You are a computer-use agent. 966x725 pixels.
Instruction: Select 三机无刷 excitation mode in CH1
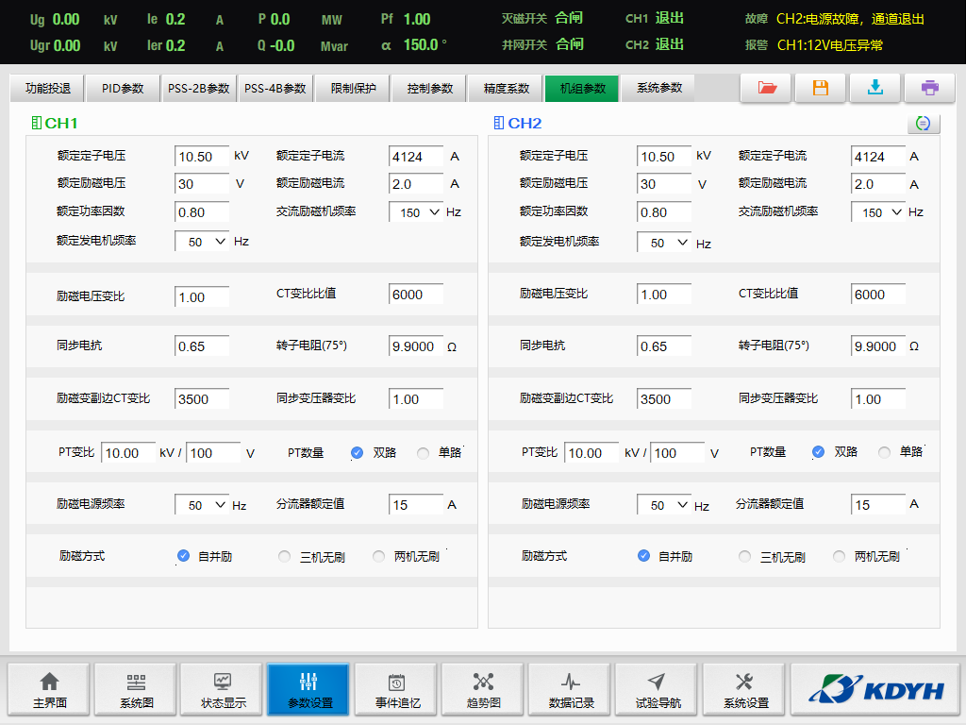[x=285, y=557]
